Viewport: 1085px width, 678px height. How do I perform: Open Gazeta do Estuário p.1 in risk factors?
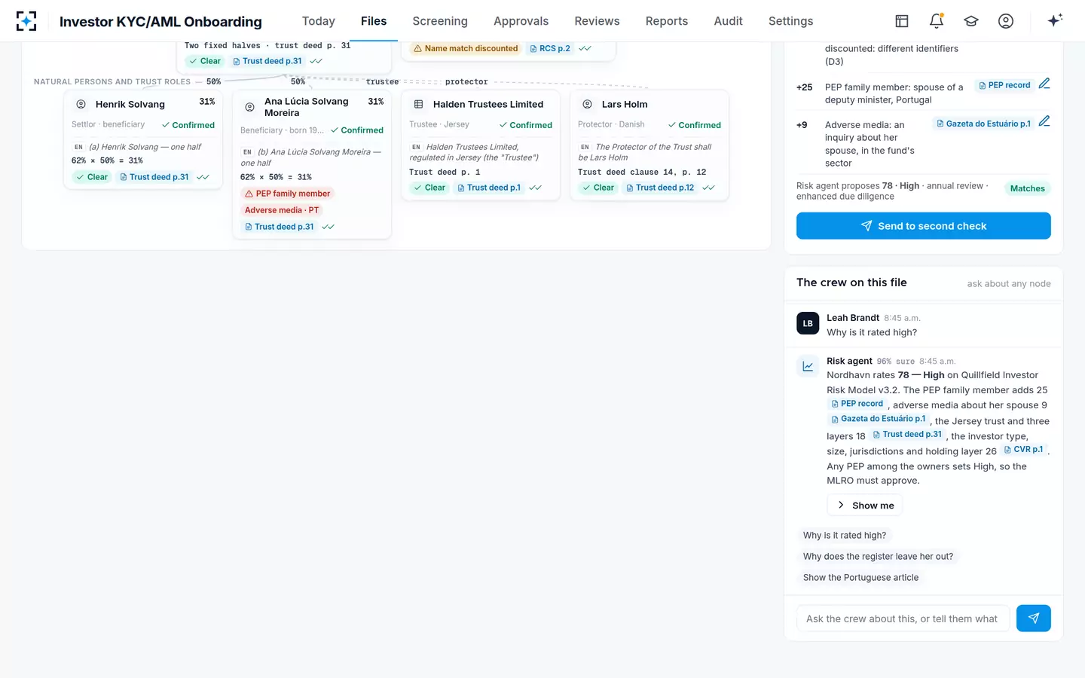pos(984,124)
